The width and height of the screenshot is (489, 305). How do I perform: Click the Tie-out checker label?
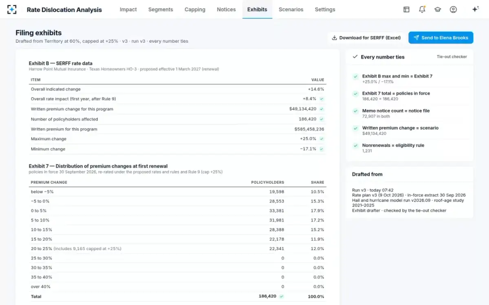coord(452,57)
